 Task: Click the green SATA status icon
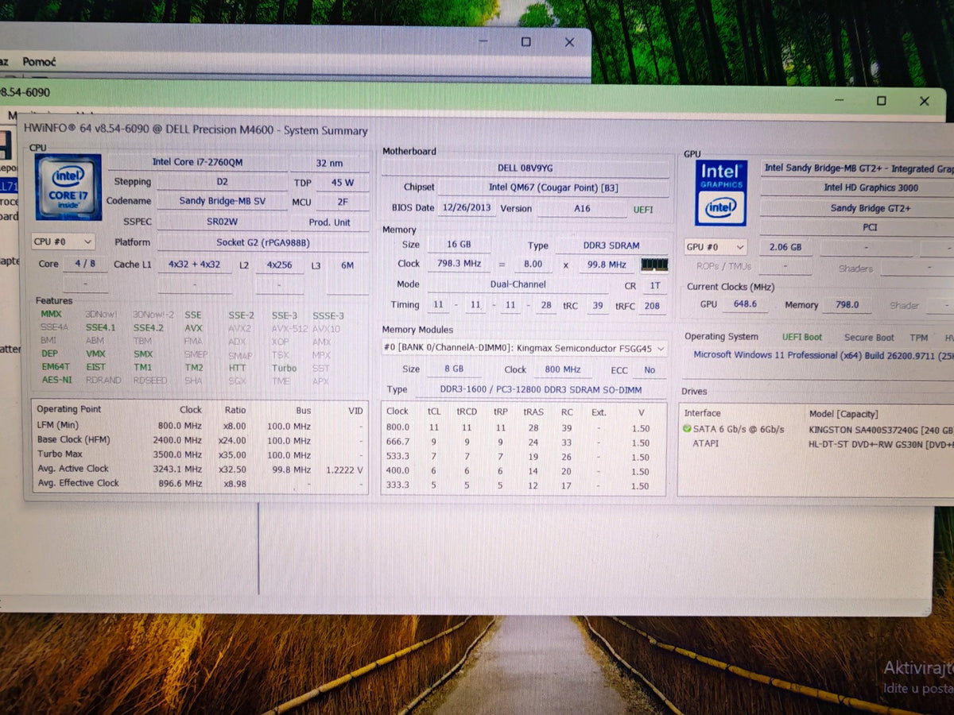pos(687,429)
